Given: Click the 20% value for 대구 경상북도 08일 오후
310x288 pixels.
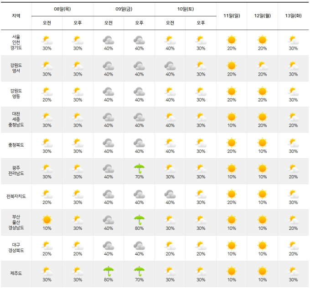Looking at the screenshot, I should [77, 254].
